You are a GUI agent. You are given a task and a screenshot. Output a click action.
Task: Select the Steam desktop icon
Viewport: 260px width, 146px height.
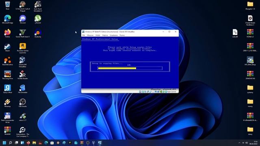[x=7, y=47]
